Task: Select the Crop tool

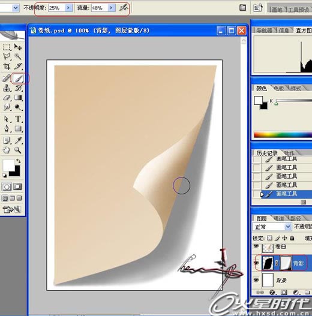Action: [7, 66]
